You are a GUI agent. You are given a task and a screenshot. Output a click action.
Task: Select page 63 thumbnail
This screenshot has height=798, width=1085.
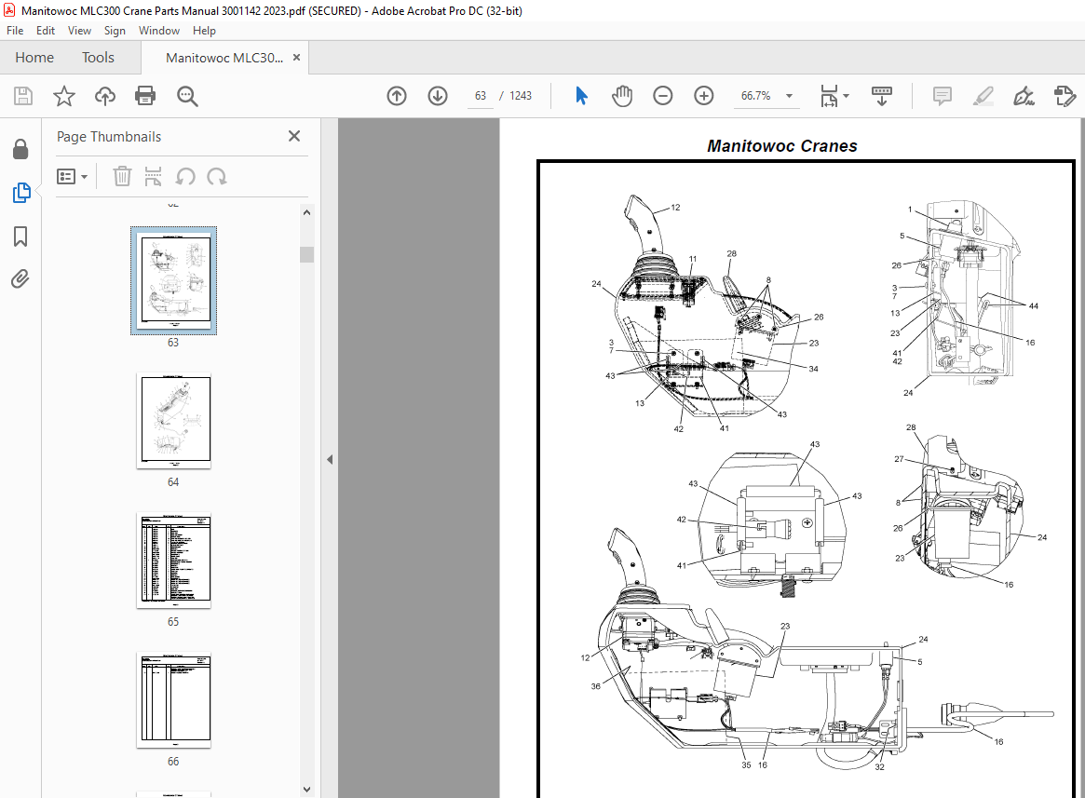173,280
